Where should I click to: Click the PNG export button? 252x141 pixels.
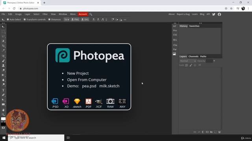[75, 20]
